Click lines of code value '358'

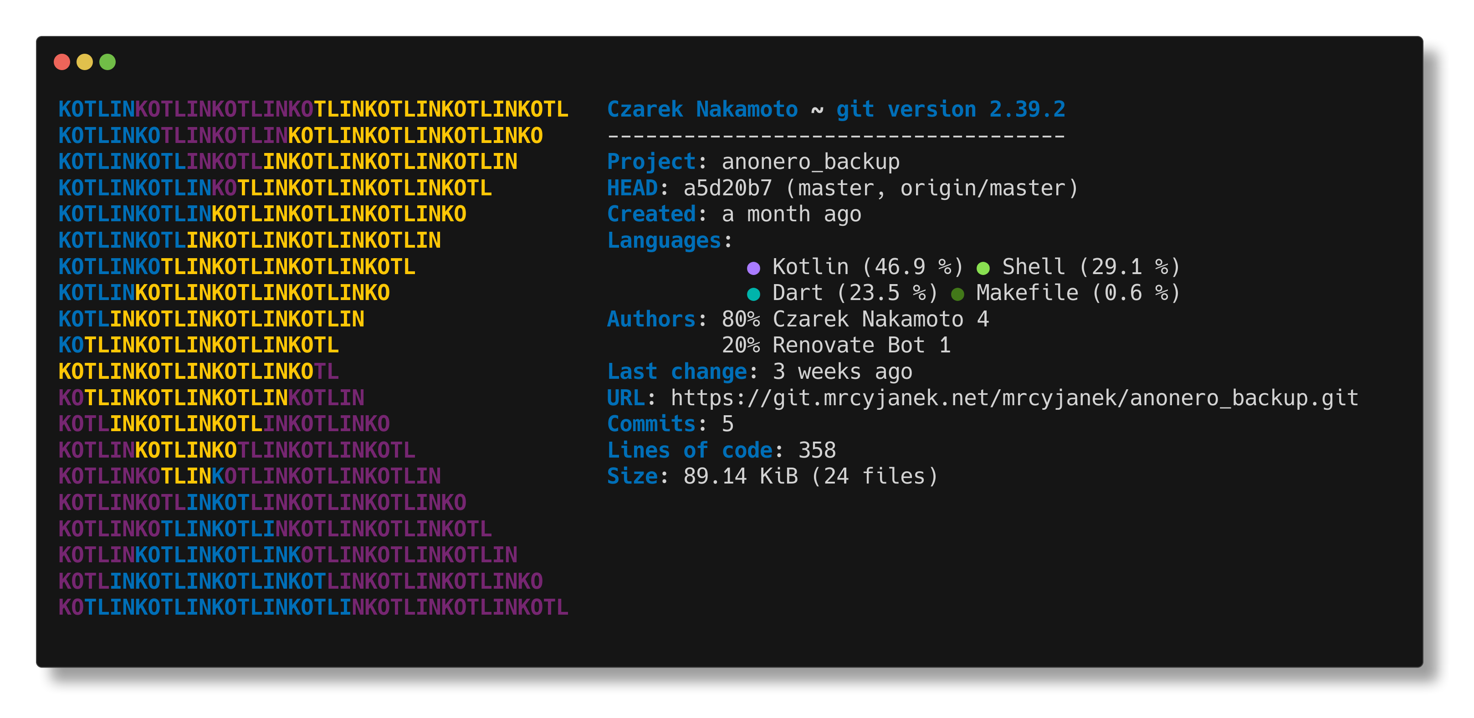pos(817,450)
